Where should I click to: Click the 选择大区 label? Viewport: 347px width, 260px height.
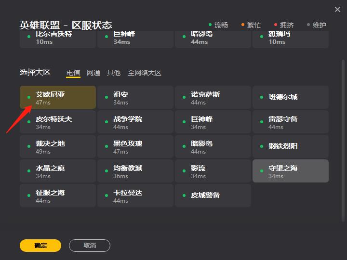35,72
